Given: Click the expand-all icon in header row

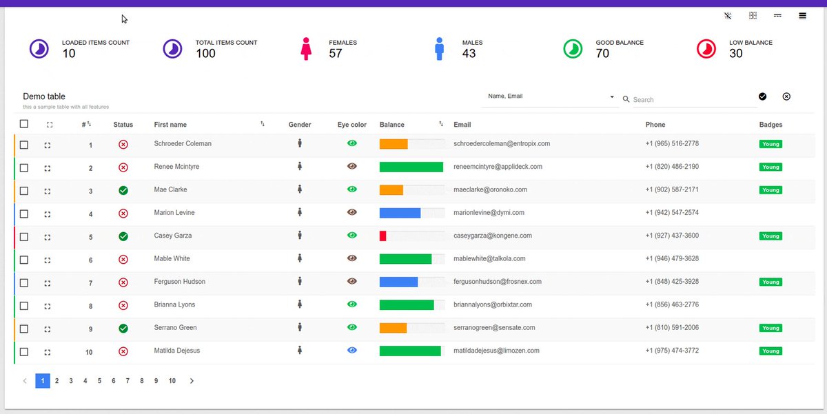Looking at the screenshot, I should (x=49, y=125).
